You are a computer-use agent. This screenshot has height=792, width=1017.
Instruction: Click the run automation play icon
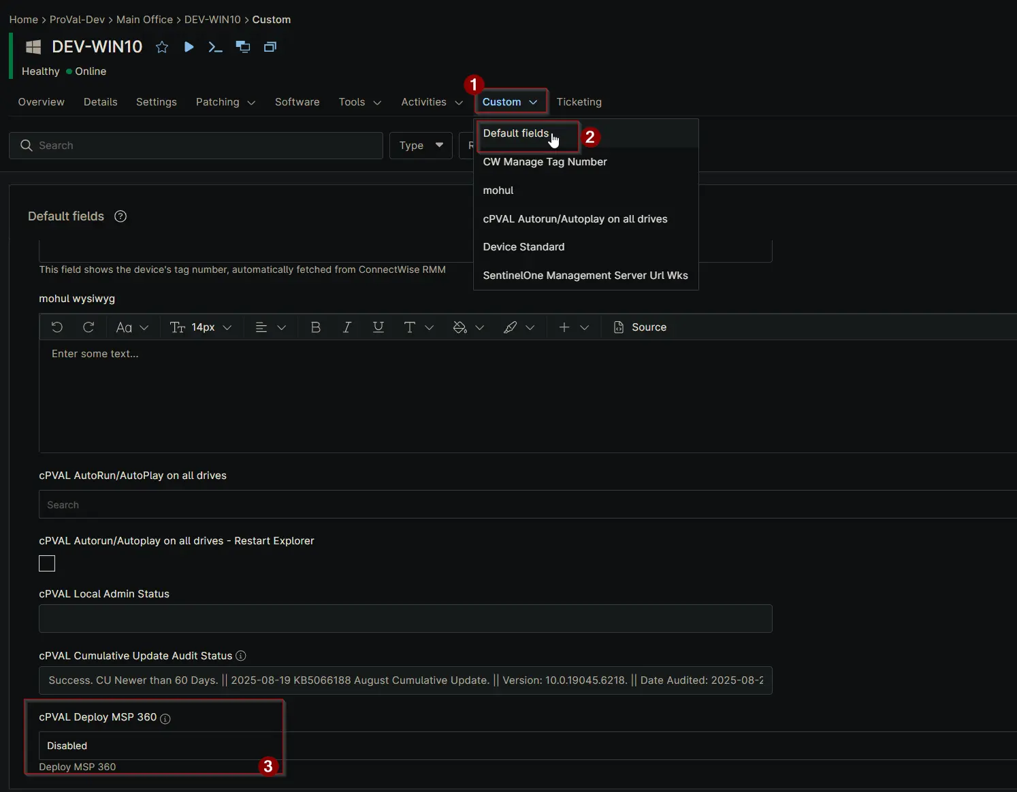[x=189, y=47]
